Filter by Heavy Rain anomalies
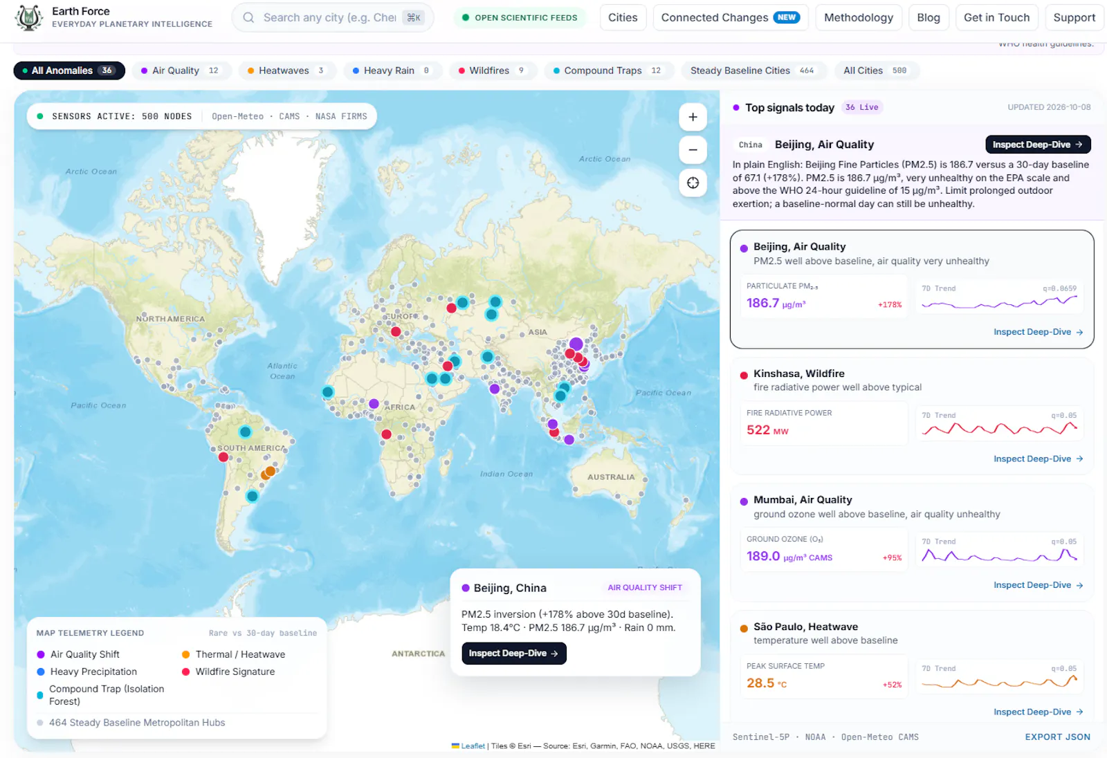The height and width of the screenshot is (758, 1107). coord(392,71)
